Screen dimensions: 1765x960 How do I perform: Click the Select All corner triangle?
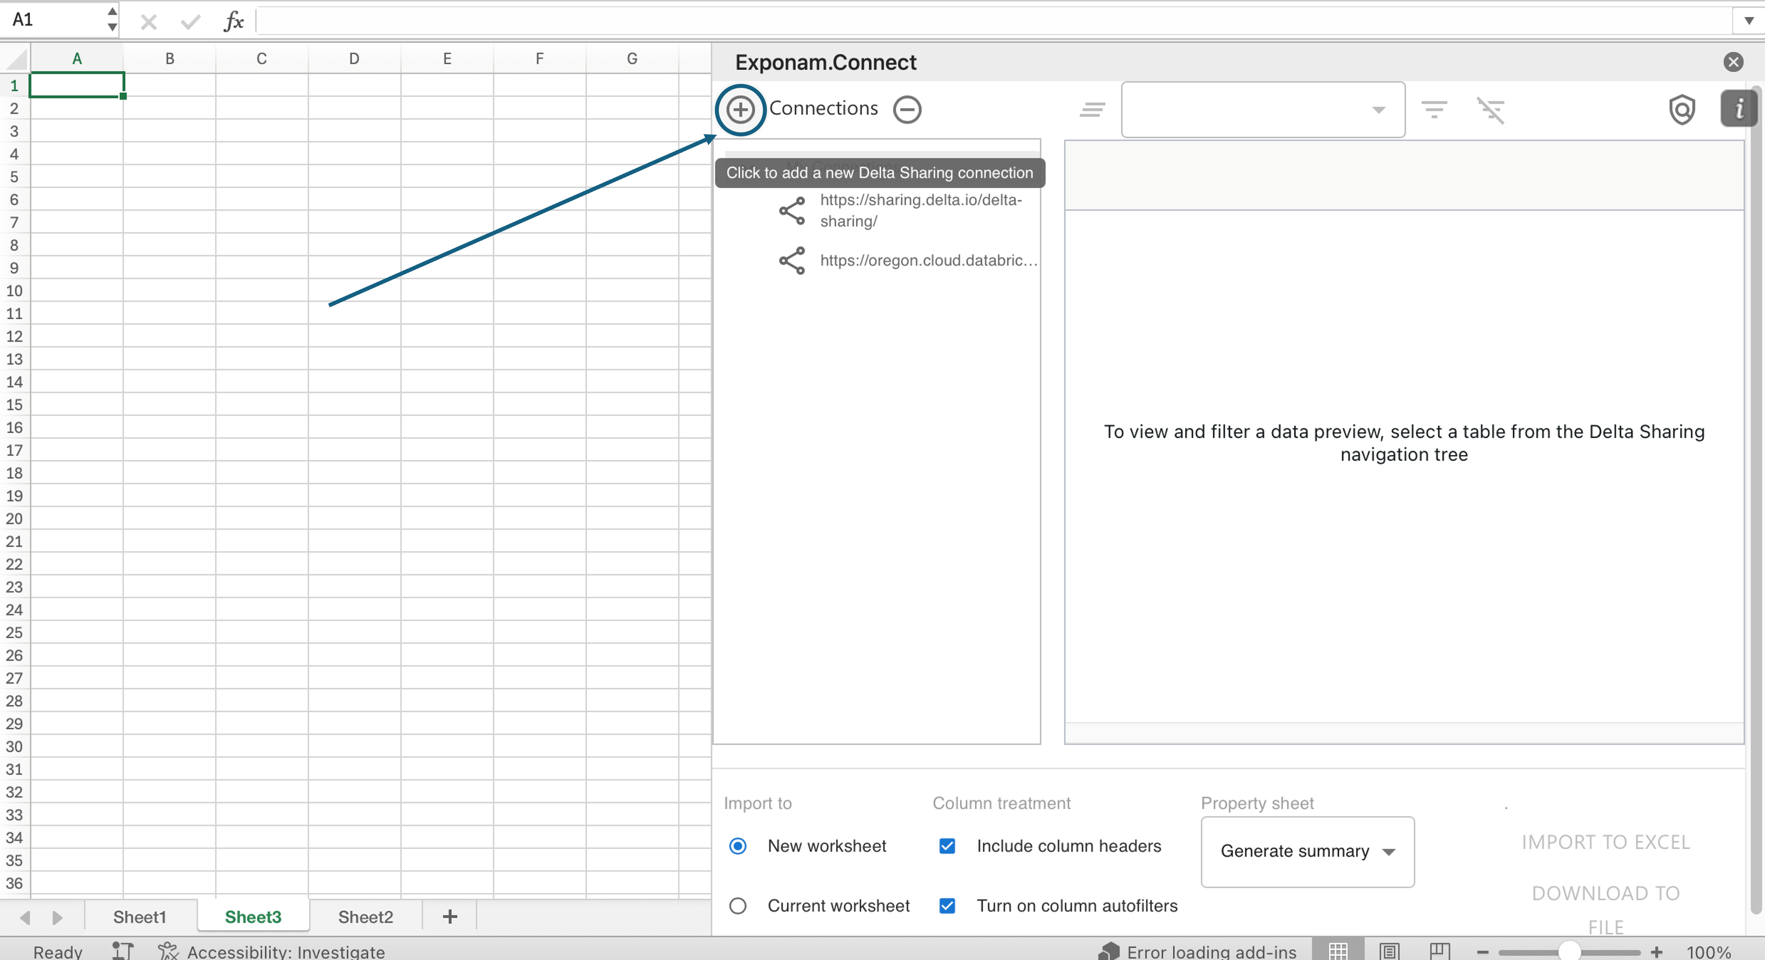point(16,59)
